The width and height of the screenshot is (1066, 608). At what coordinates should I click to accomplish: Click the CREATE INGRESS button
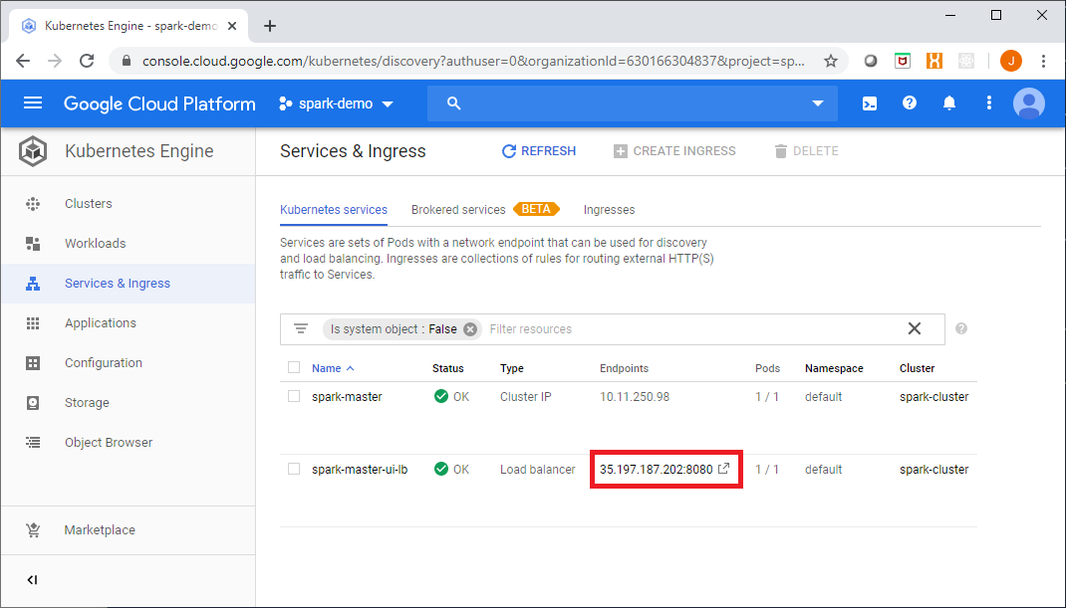tap(674, 151)
